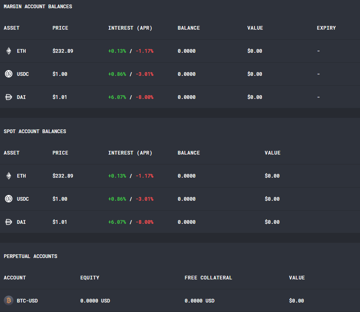Click margin ETH expiry dash

coord(318,51)
